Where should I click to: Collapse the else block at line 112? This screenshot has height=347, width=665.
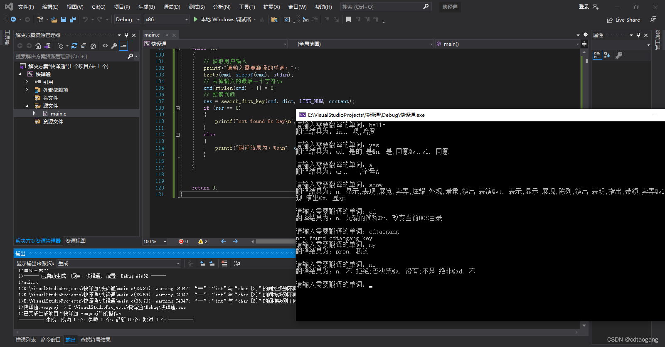coord(177,135)
